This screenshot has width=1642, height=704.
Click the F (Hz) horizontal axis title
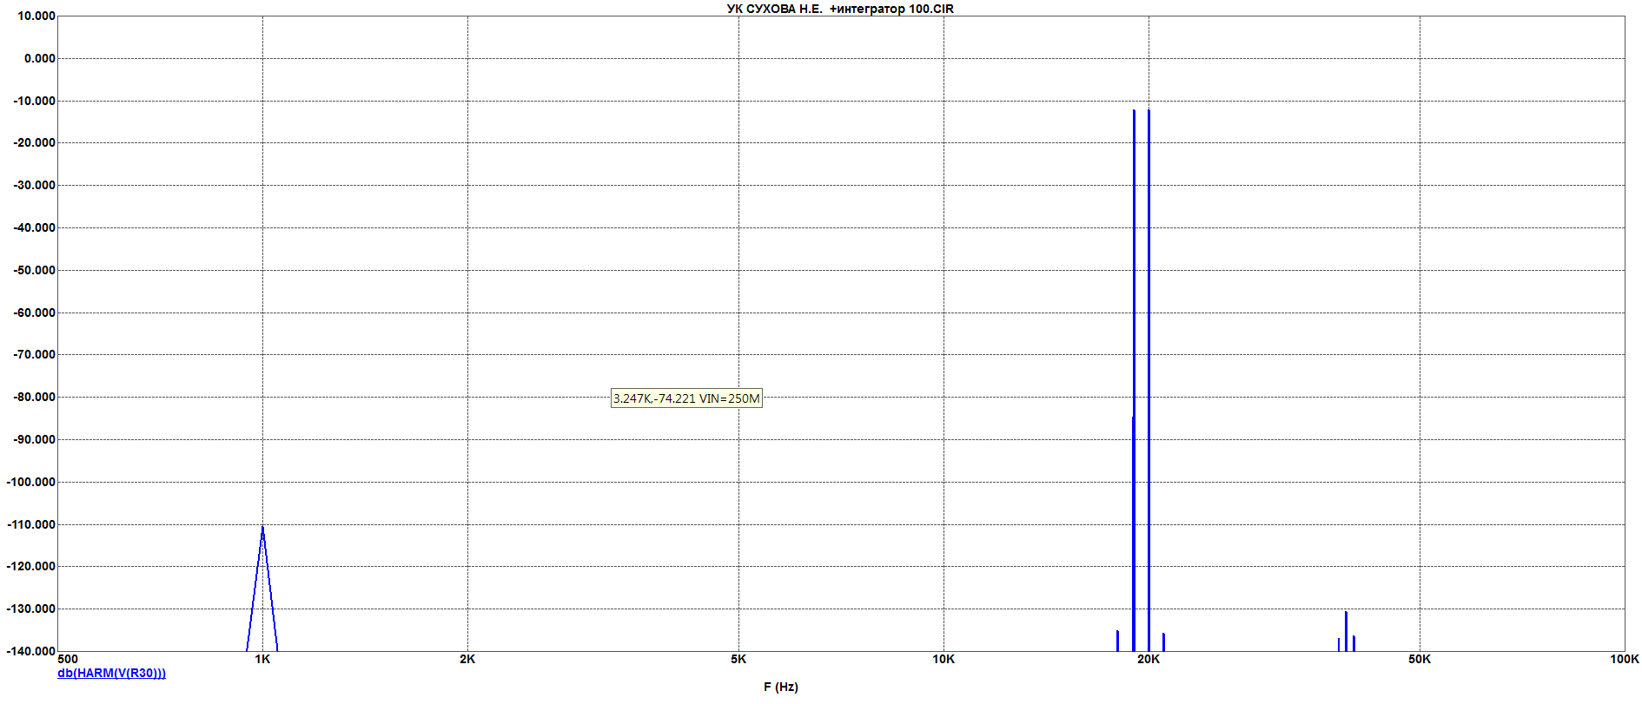point(781,687)
